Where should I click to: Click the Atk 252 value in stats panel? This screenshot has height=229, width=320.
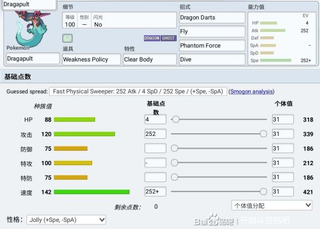pyautogui.click(x=305, y=30)
